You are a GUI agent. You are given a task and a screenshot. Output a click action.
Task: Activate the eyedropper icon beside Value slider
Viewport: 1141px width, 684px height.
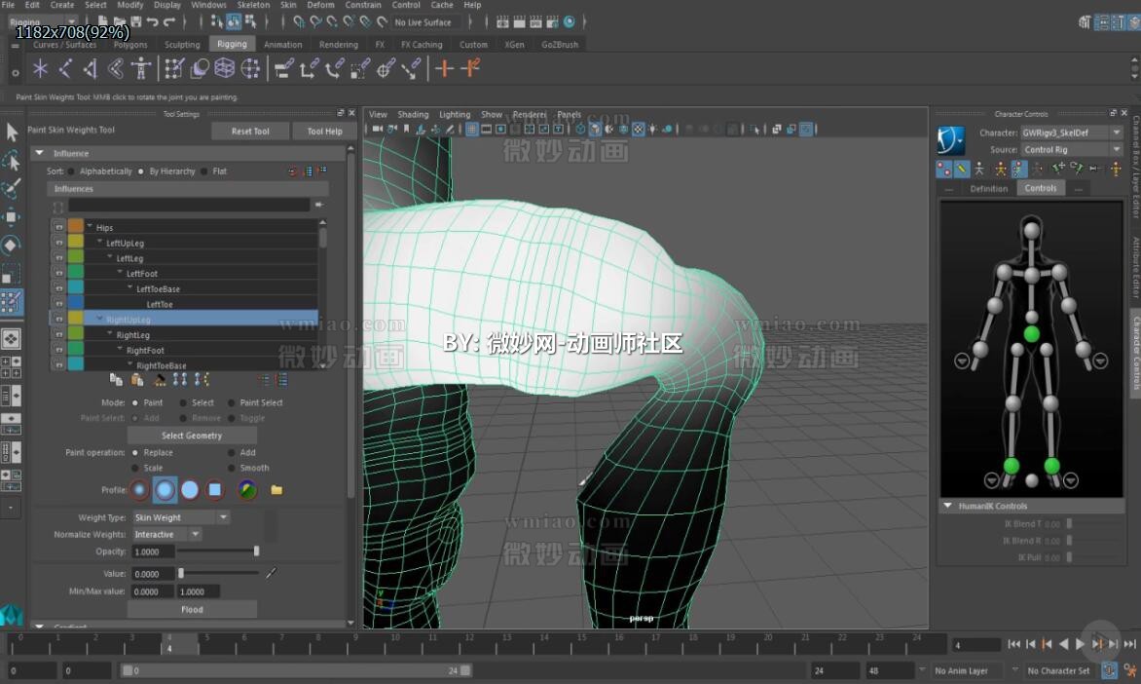(x=272, y=573)
